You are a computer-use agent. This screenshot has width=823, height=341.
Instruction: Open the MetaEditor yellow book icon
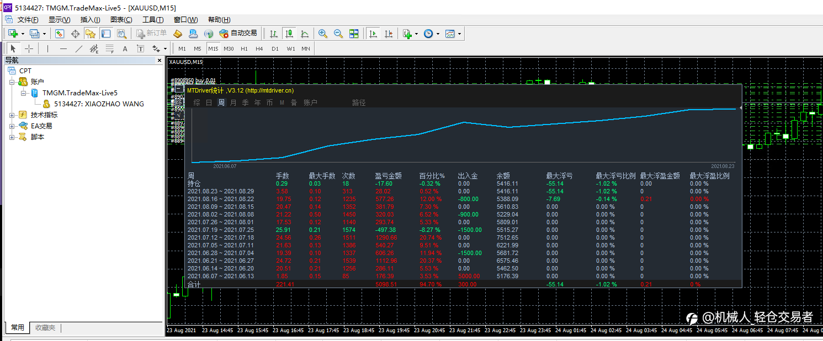(x=178, y=34)
